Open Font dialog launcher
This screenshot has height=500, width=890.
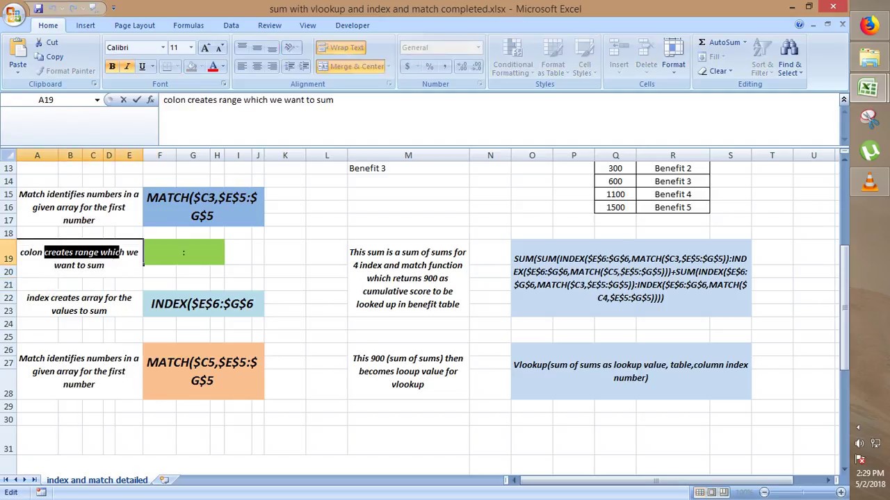click(x=223, y=84)
